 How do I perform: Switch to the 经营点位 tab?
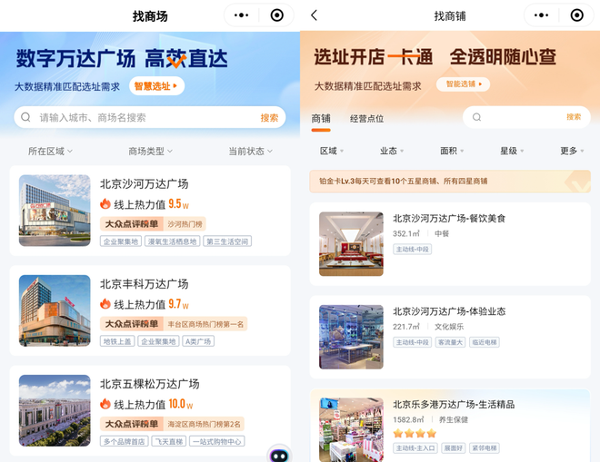(x=366, y=119)
